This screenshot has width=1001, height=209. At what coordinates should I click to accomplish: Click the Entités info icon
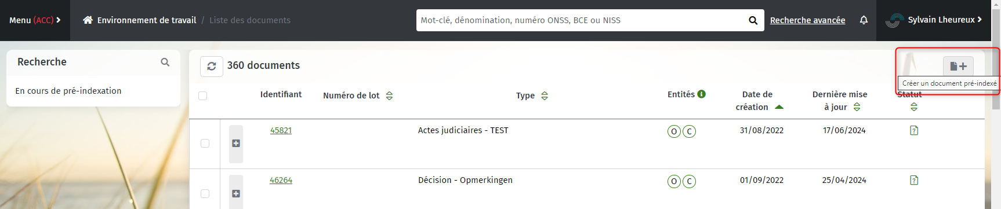point(702,94)
